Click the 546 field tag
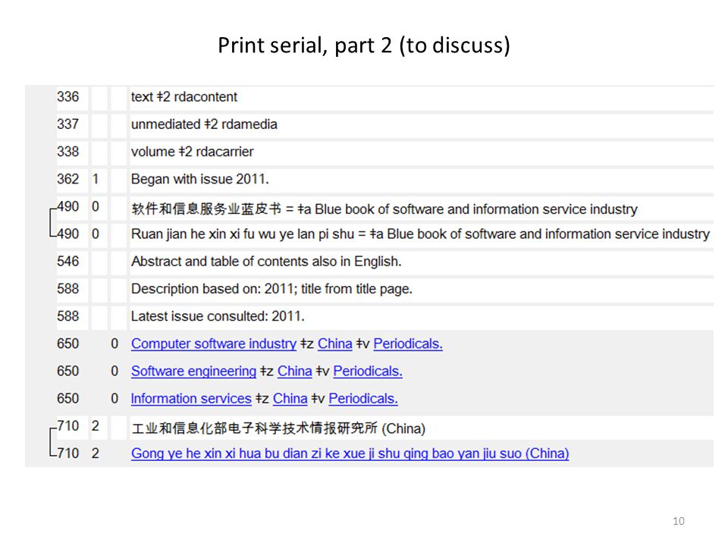This screenshot has height=546, width=728. (x=67, y=262)
